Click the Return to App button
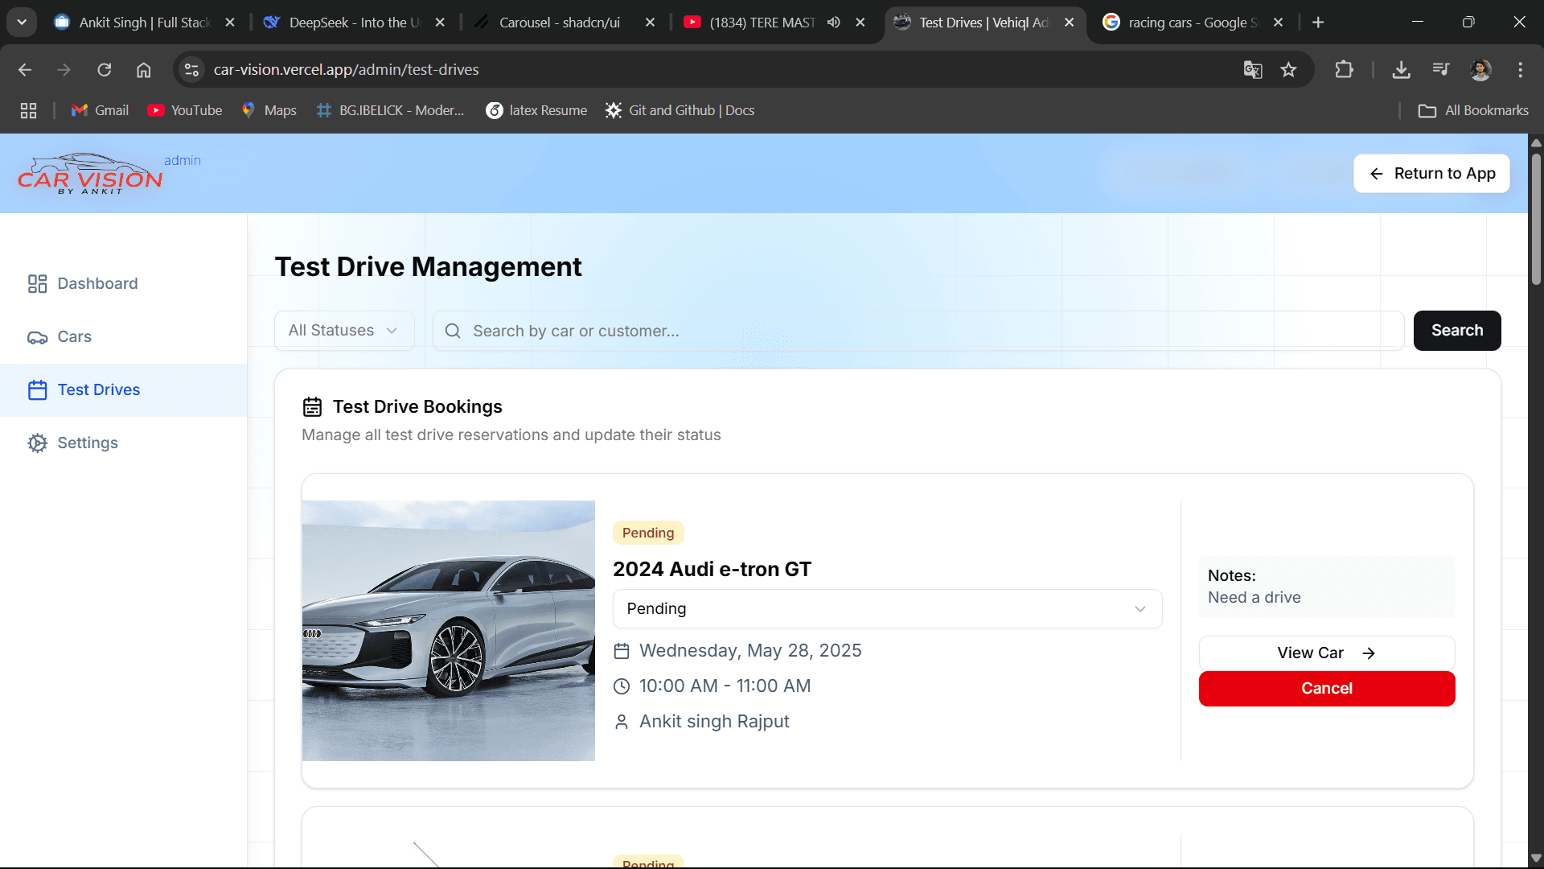The image size is (1544, 869). [1431, 174]
